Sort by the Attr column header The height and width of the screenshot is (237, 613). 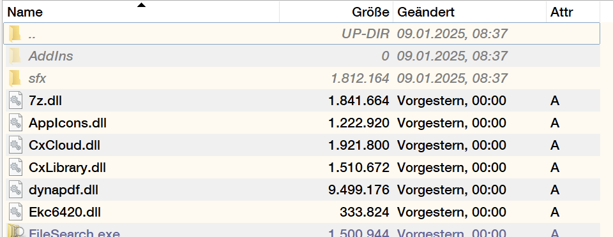(x=573, y=12)
